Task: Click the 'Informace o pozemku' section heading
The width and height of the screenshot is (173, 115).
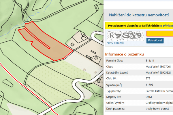Action: point(124,54)
